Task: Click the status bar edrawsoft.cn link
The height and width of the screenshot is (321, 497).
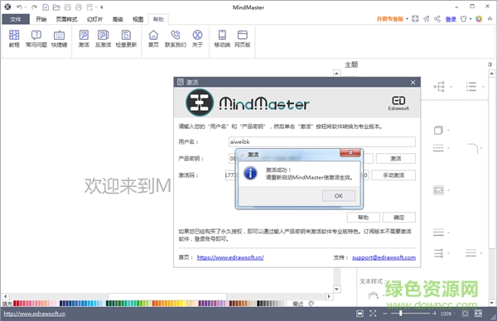Action: (35, 314)
